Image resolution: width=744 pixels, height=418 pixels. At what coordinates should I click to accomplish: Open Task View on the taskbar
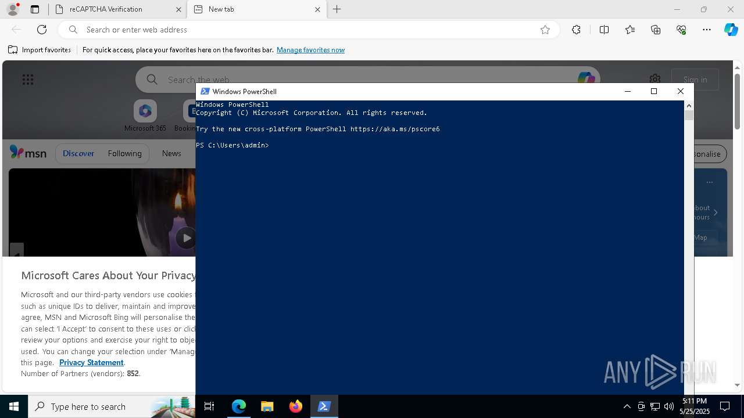[209, 406]
